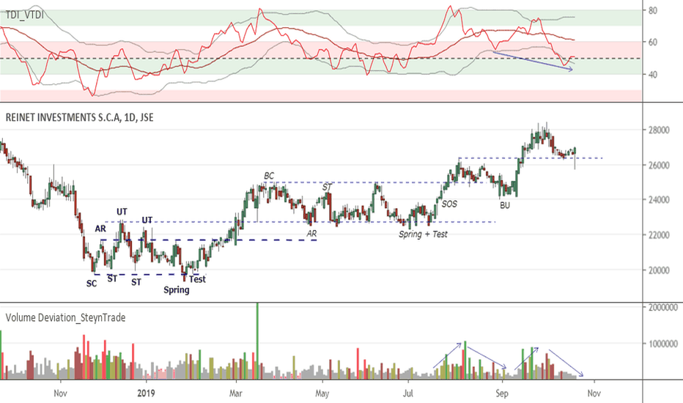Click the SC annotation label
This screenshot has width=683, height=403.
[92, 284]
